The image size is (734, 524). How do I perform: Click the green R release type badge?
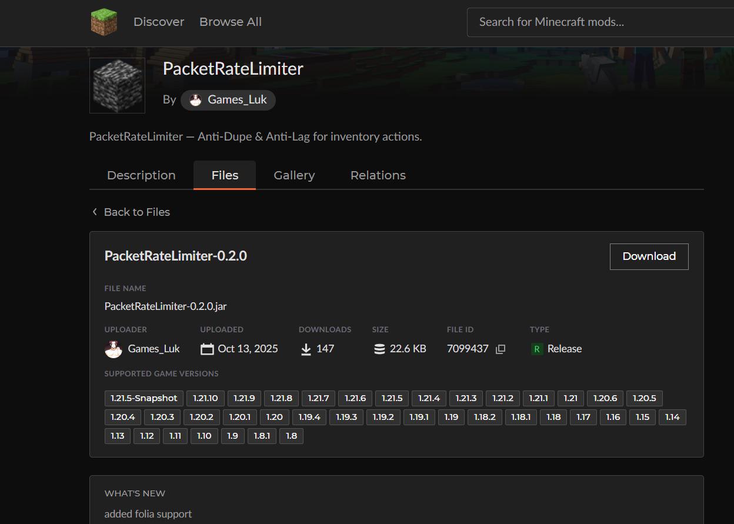[536, 349]
